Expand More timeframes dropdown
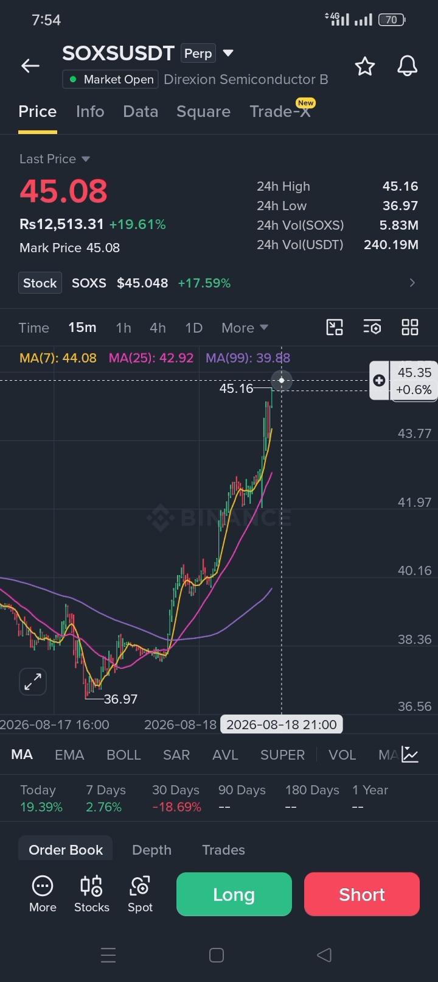This screenshot has width=438, height=982. point(245,328)
